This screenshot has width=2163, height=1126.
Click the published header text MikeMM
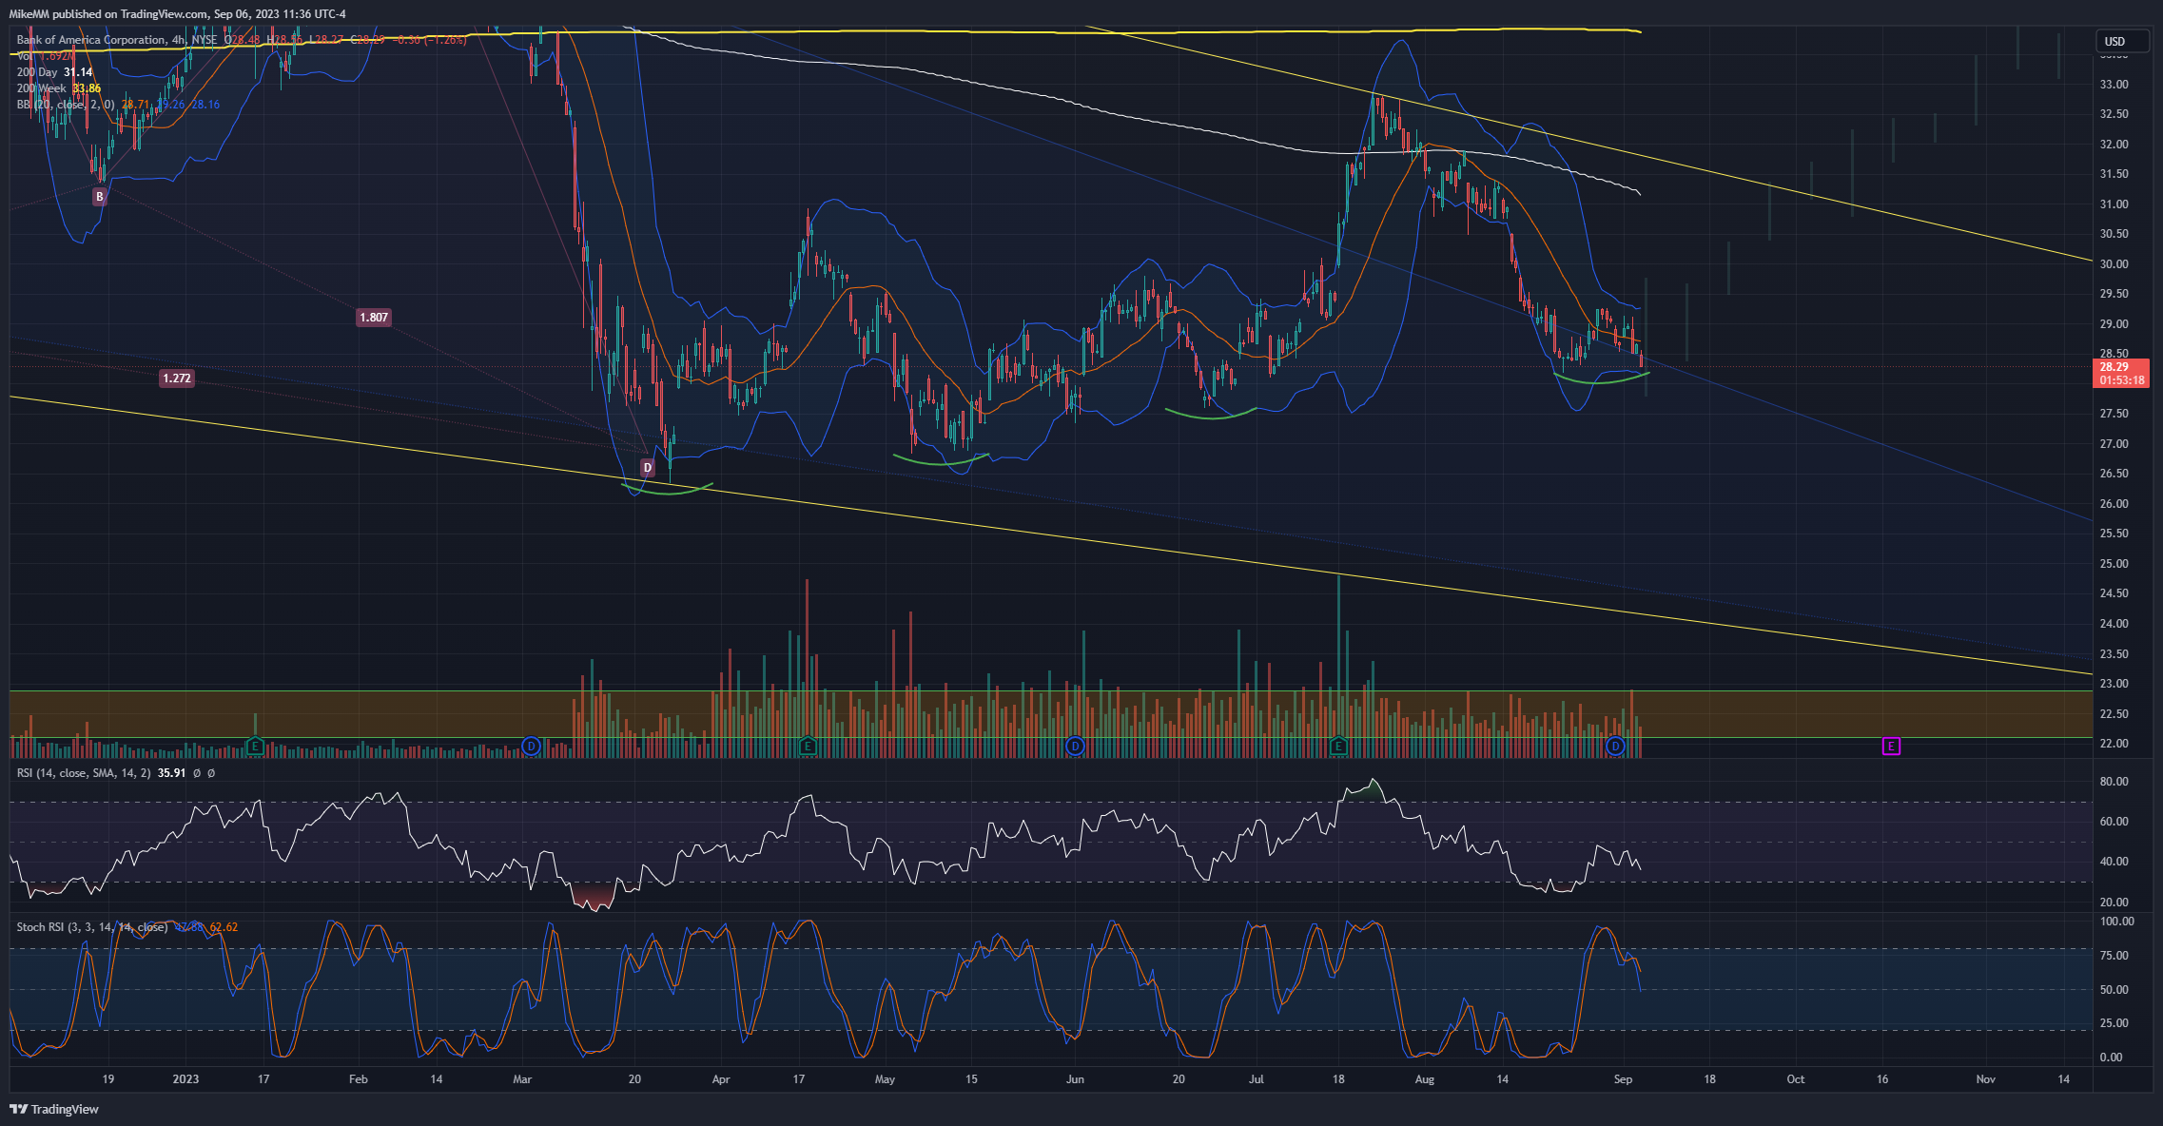click(x=29, y=13)
